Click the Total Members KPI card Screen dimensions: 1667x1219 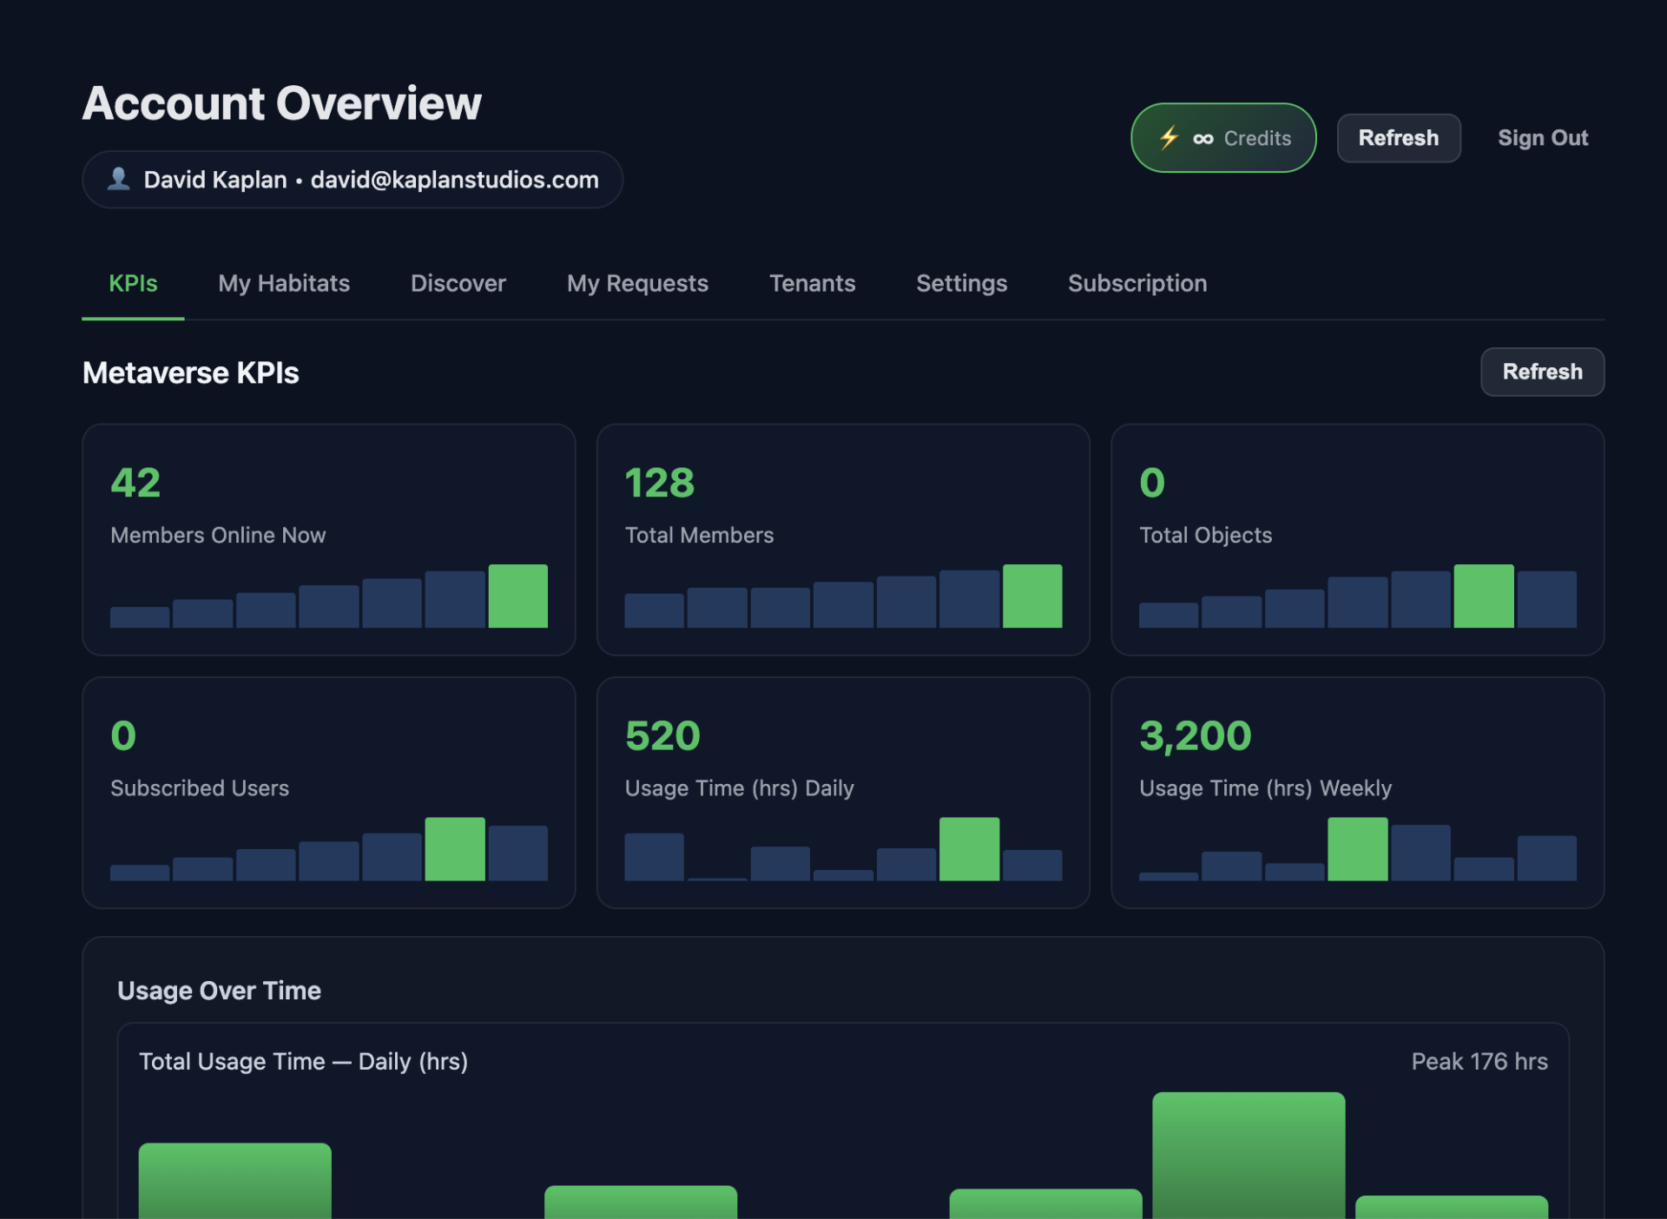(842, 538)
